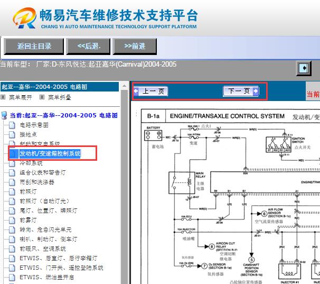Viewport: 320px width, 284px height.
Task: Click the IGNITION SWITCH symbol in the diagram
Action: pos(279,144)
